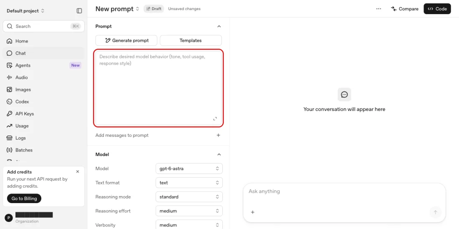Click the Templates button

point(191,40)
